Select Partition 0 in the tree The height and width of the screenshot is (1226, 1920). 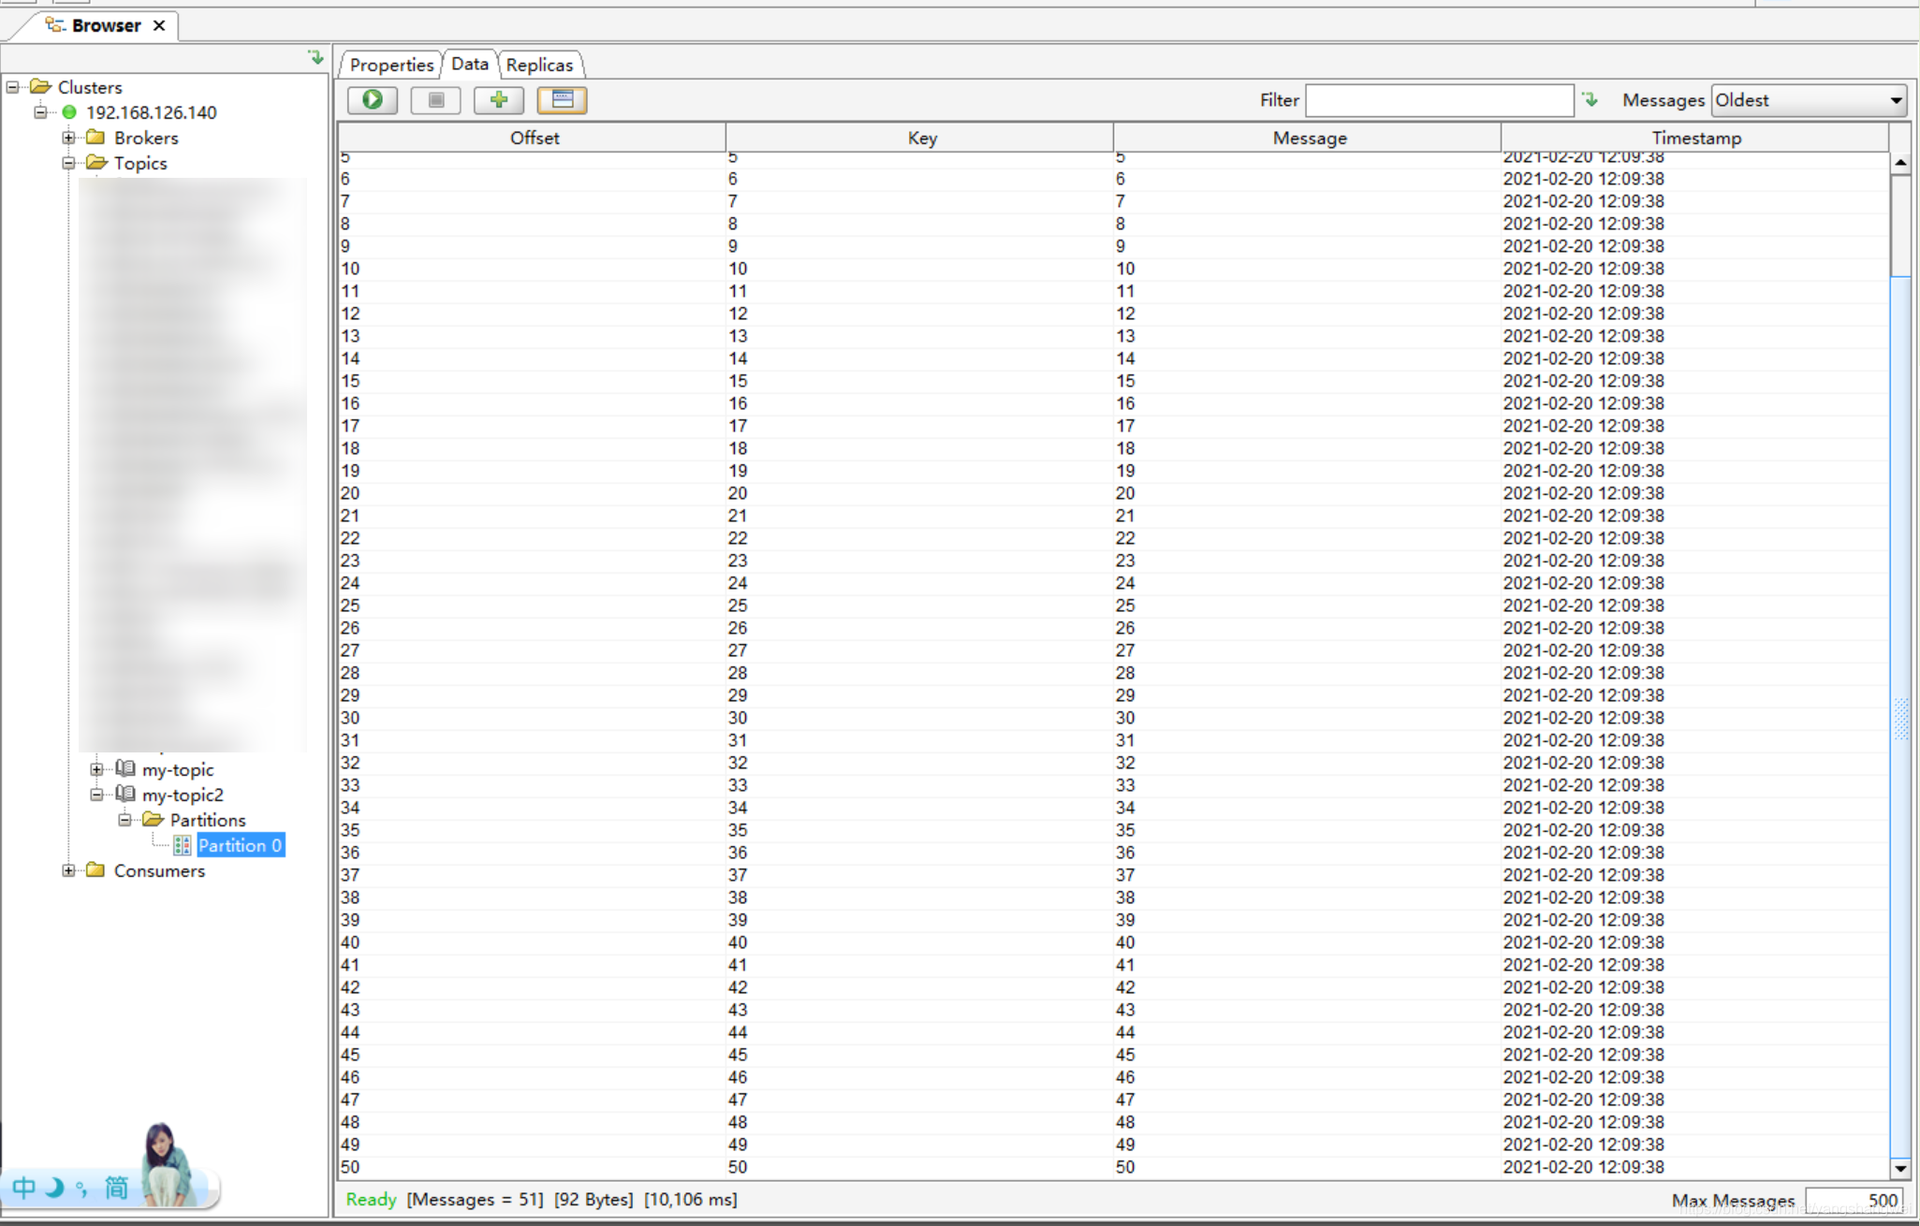(240, 845)
